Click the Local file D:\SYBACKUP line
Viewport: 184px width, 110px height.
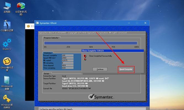coord(83,81)
